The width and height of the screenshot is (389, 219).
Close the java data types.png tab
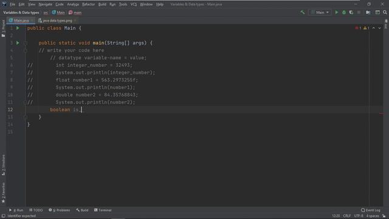75,21
